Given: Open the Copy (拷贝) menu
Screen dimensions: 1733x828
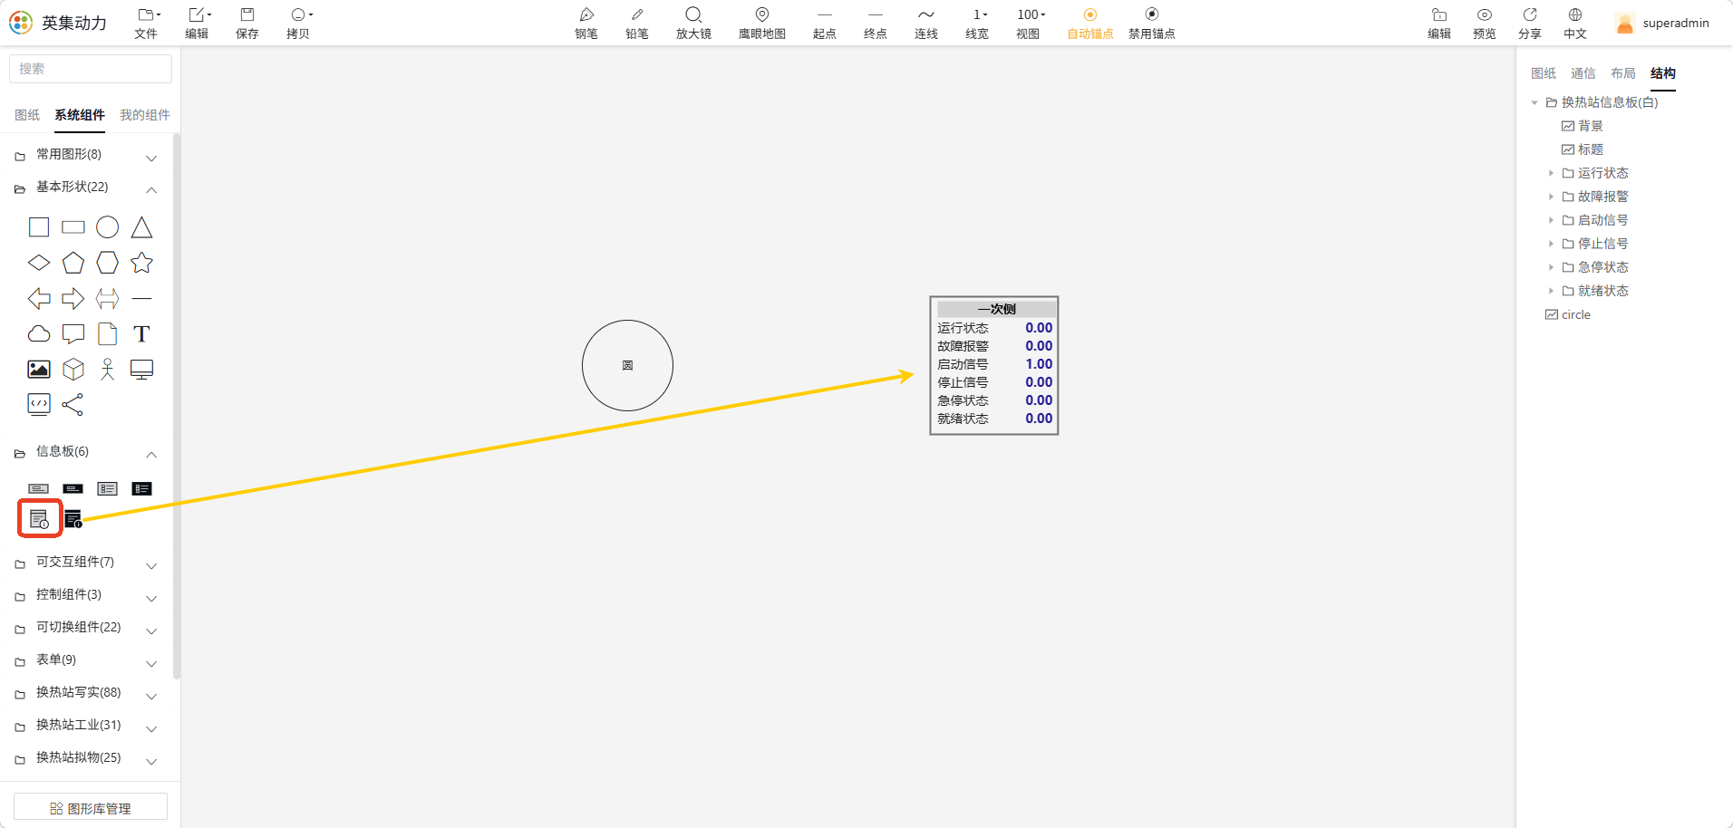Looking at the screenshot, I should (299, 24).
